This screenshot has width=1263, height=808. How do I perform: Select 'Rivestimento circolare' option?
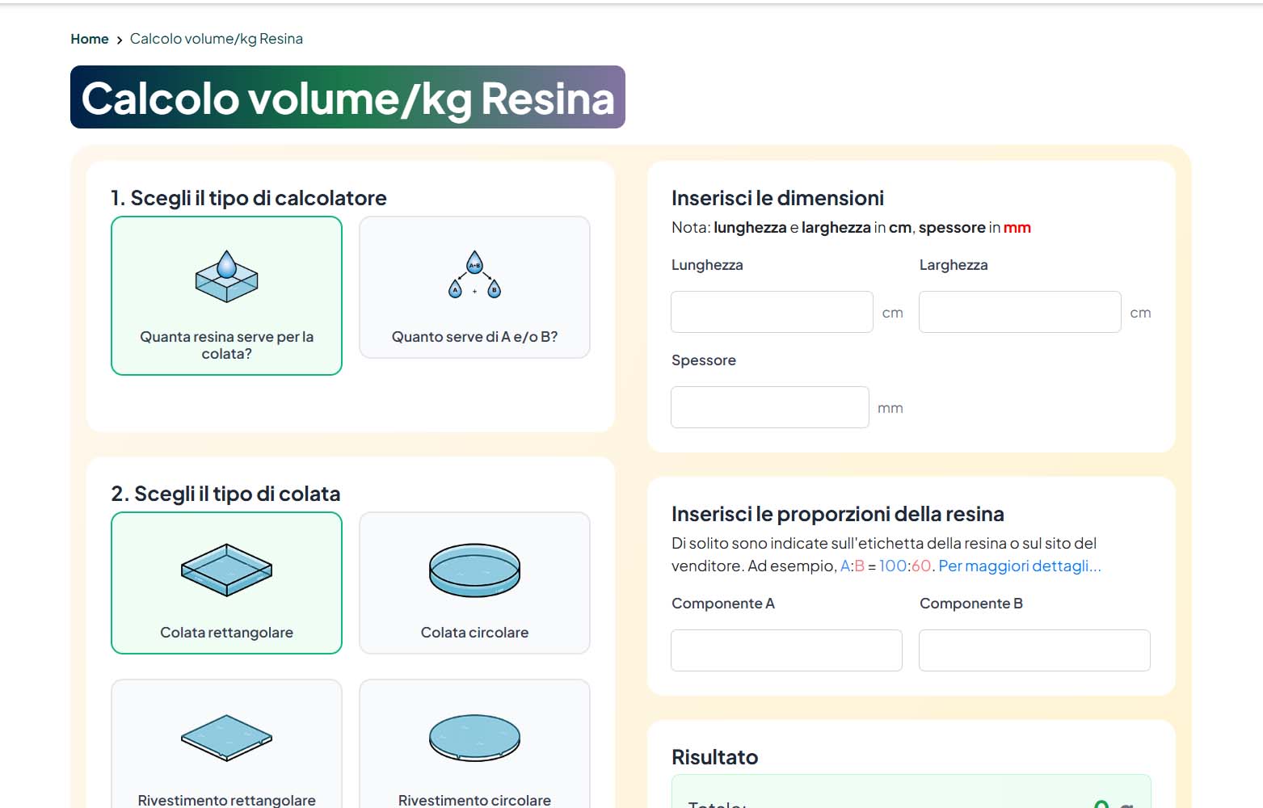tap(474, 799)
